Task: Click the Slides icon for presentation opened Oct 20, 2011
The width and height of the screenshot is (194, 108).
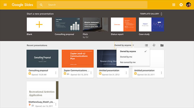Action: (x=136, y=74)
